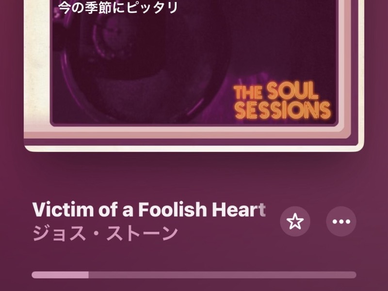Tap the Victim of a Foolish Heart title

(149, 210)
